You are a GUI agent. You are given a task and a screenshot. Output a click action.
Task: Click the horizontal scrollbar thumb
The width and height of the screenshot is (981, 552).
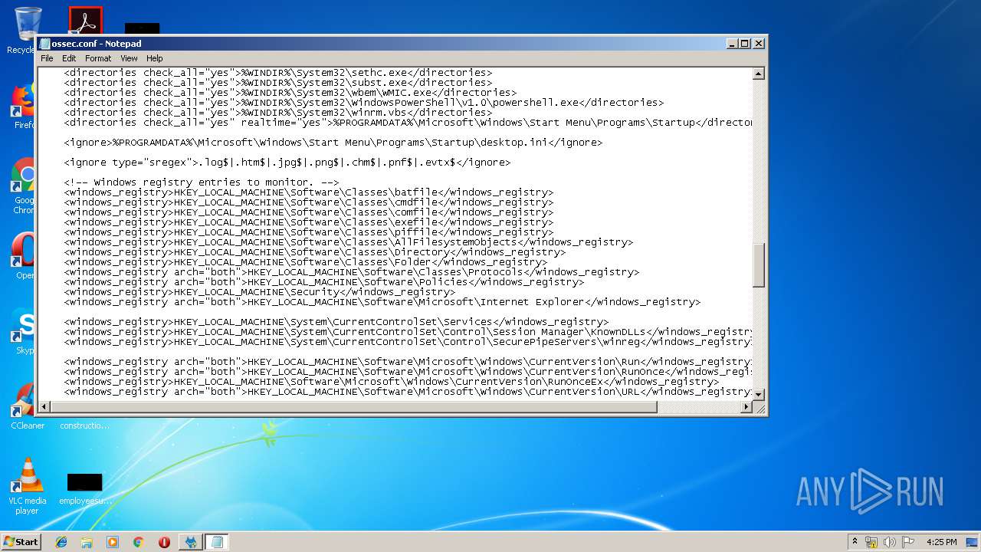(354, 407)
